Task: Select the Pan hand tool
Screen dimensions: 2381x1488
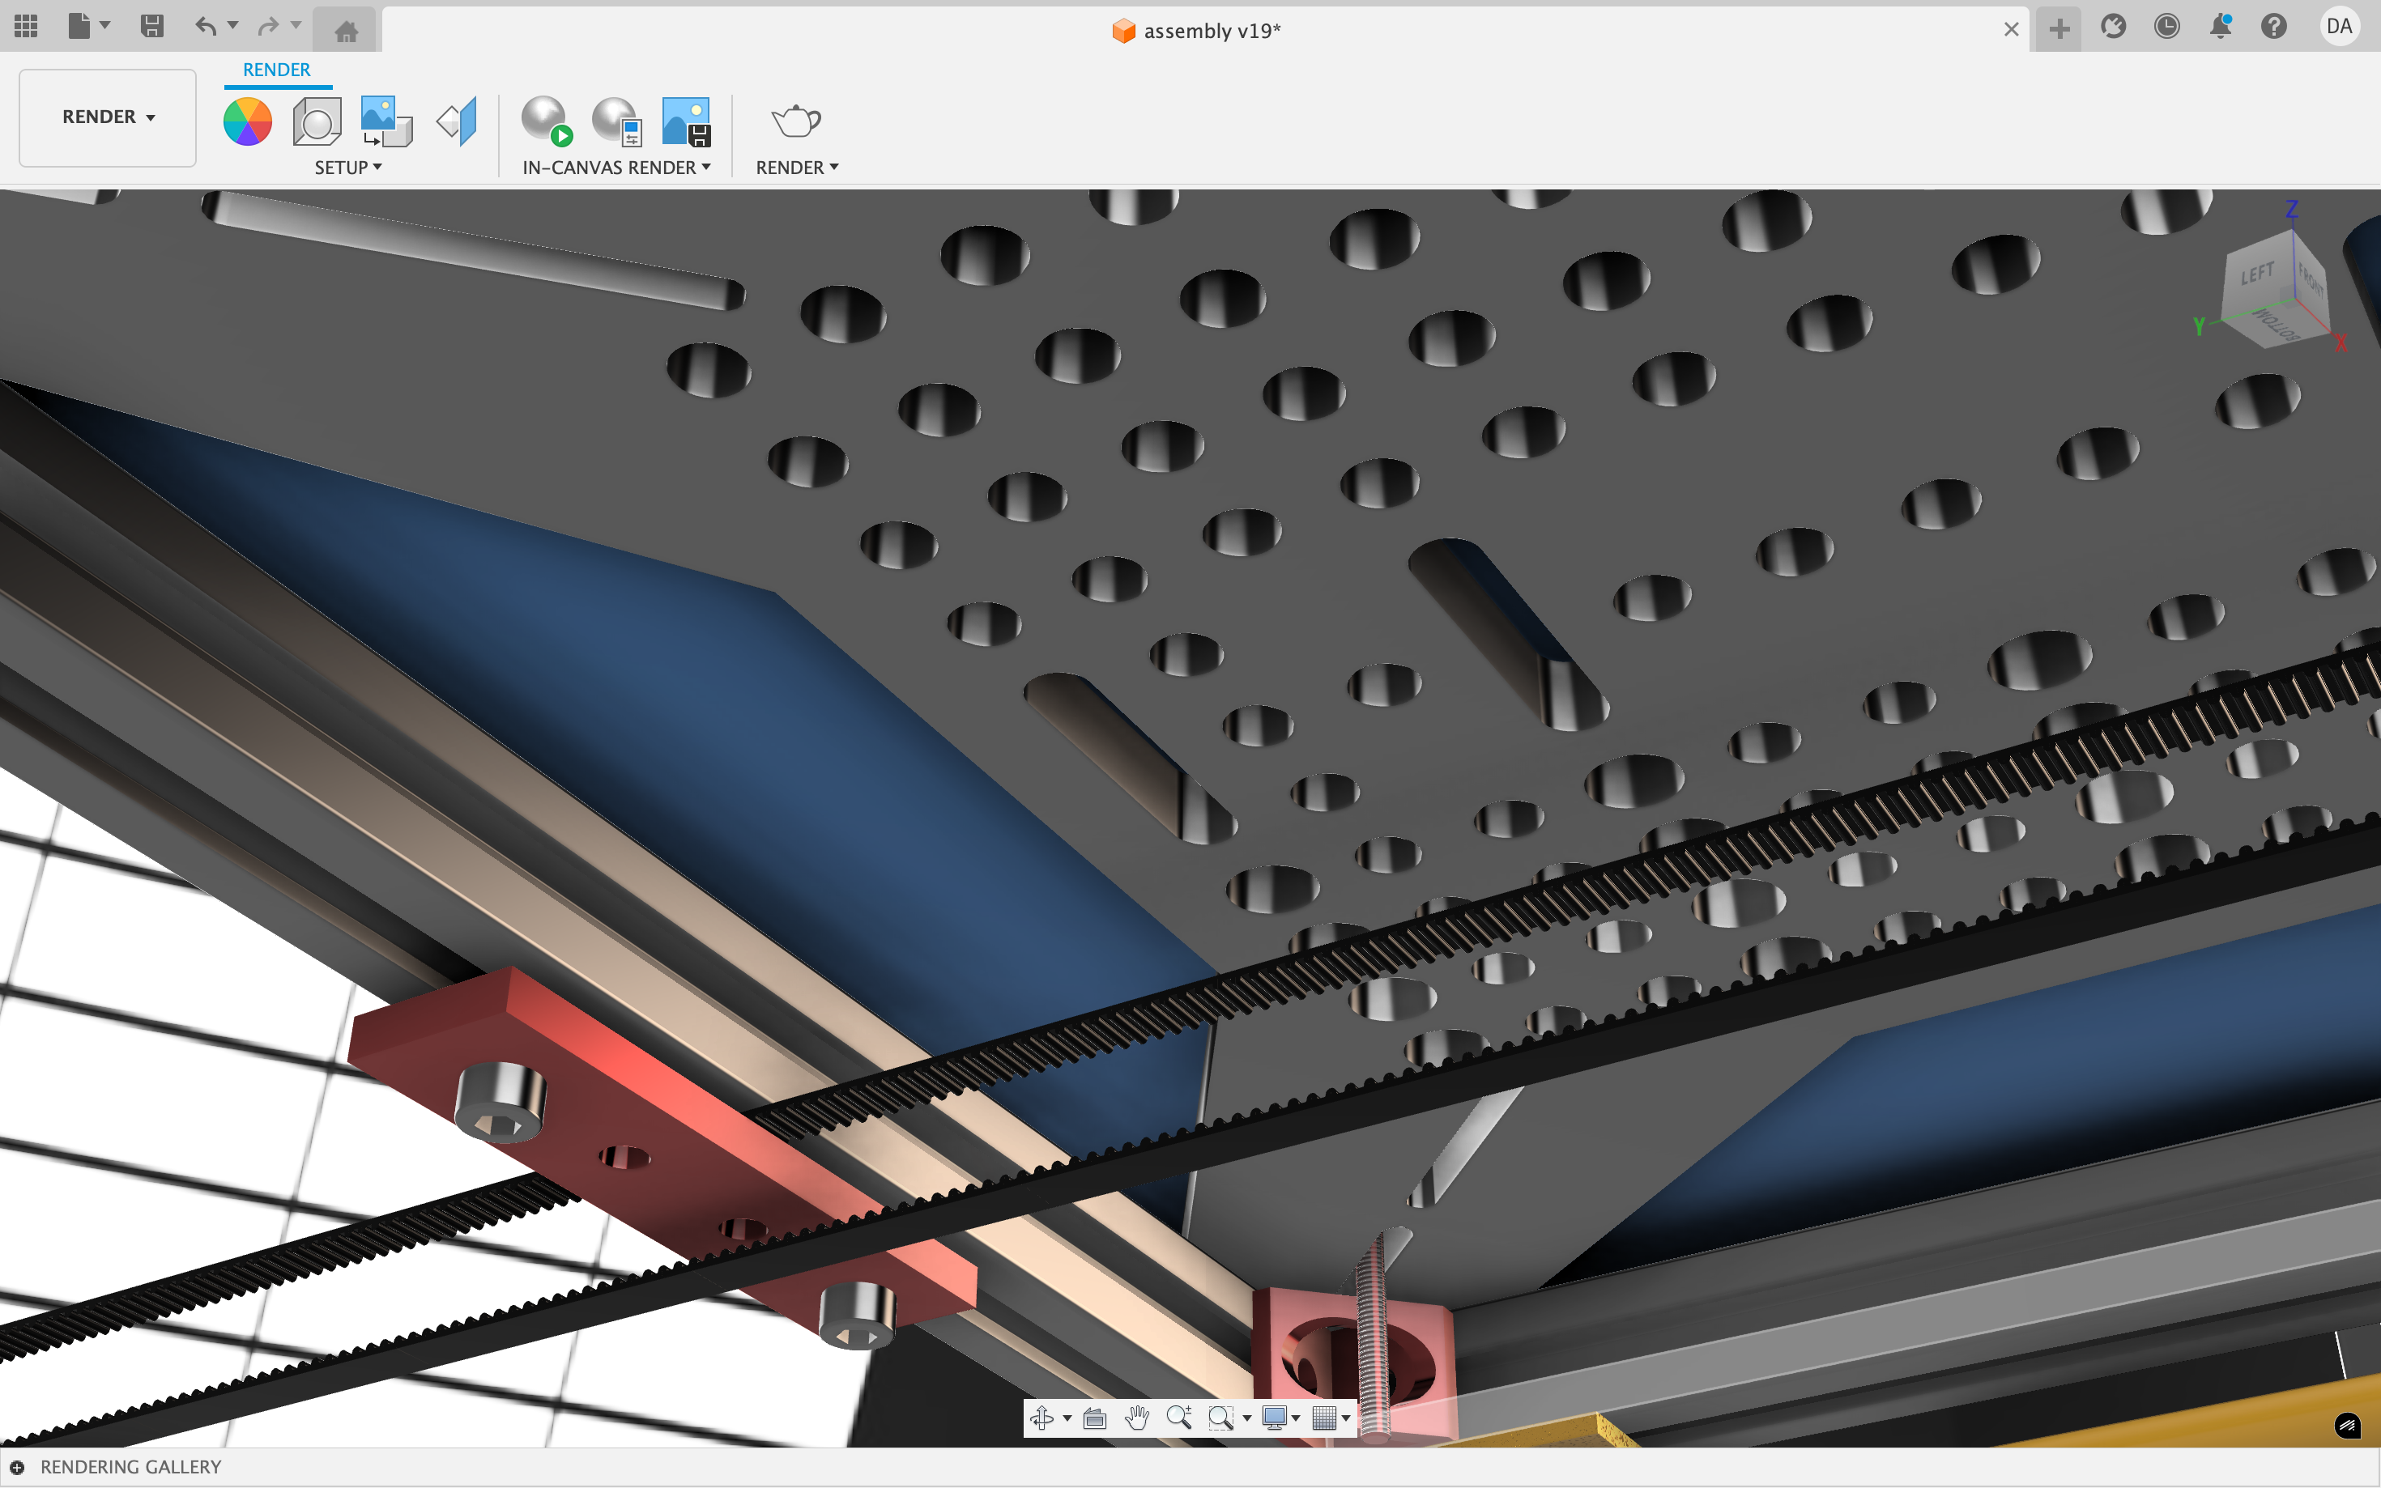Action: coord(1137,1417)
